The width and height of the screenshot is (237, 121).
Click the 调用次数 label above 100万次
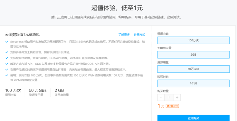coord(163,34)
